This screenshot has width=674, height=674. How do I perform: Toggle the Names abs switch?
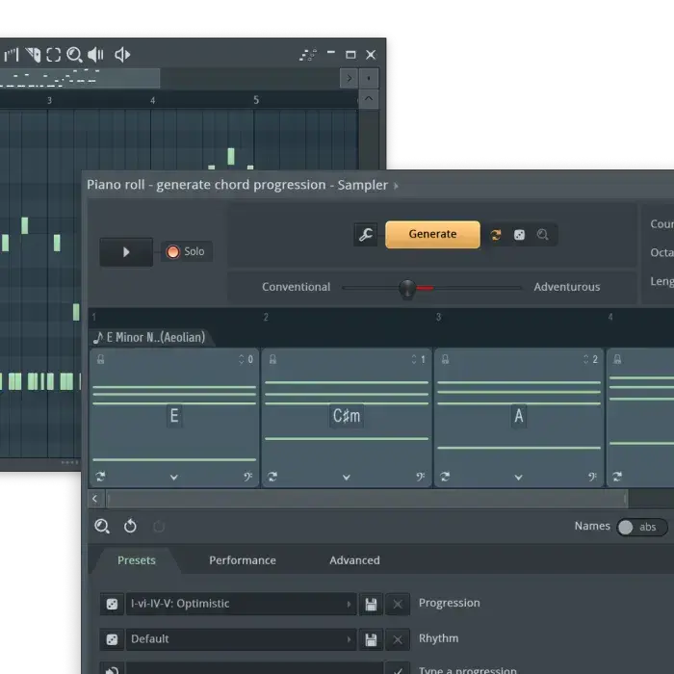[642, 527]
